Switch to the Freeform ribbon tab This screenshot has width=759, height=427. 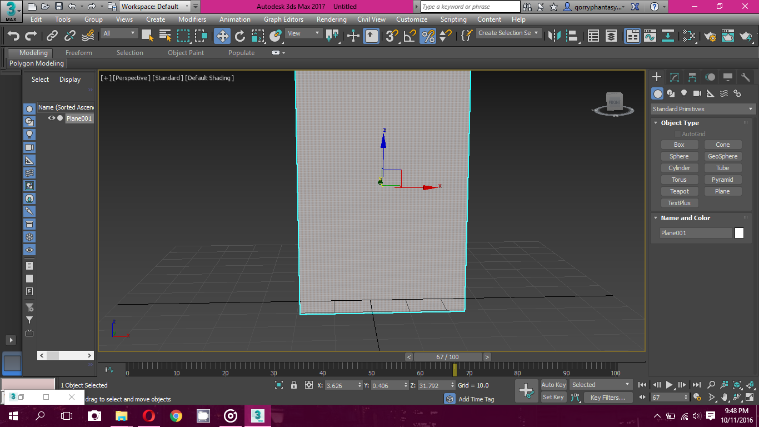78,52
